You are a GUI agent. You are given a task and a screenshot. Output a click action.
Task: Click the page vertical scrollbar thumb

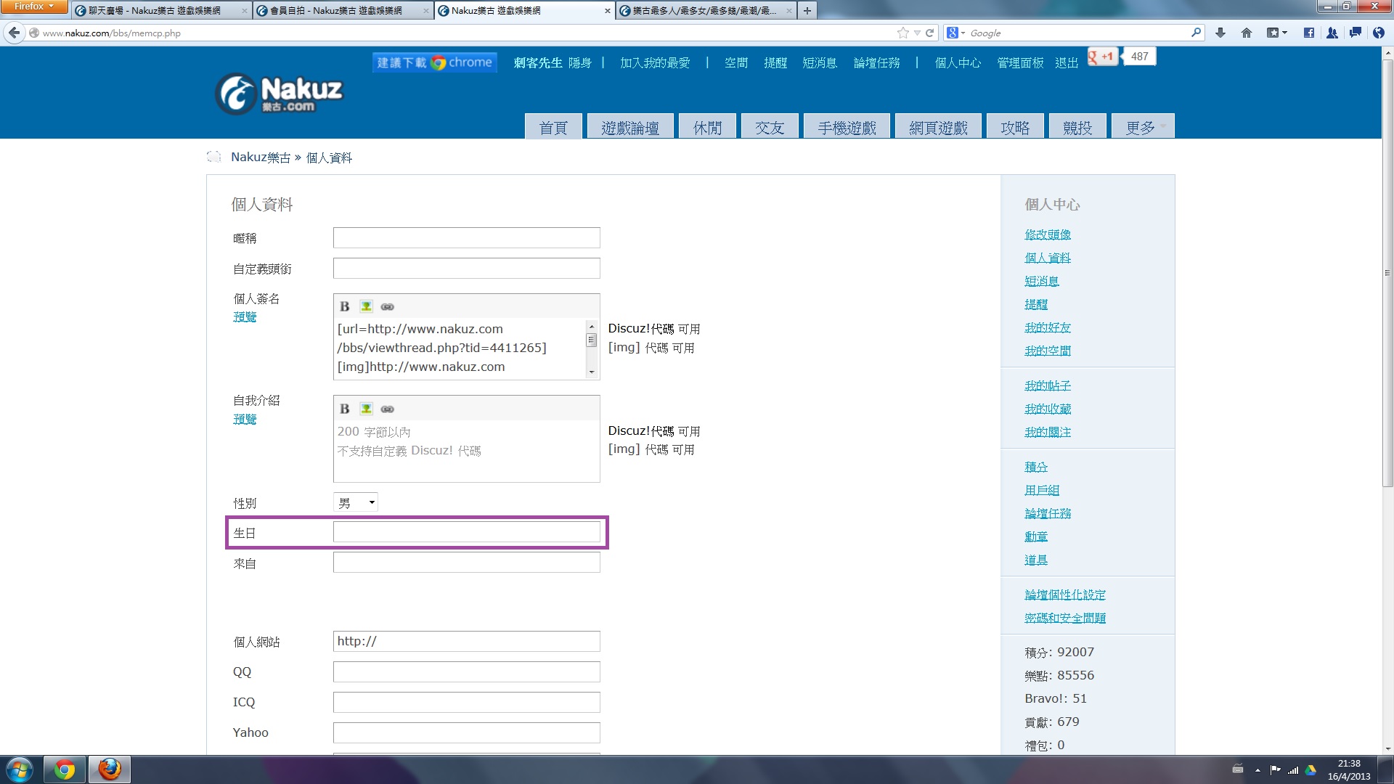[1387, 273]
